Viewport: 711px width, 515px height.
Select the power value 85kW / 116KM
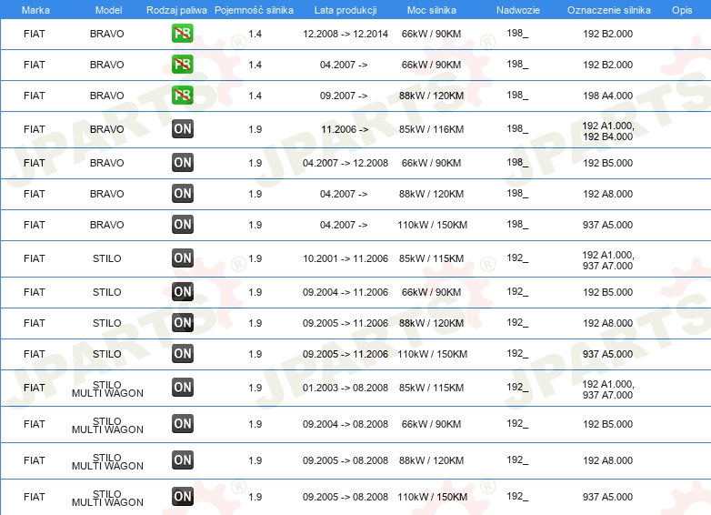click(431, 129)
